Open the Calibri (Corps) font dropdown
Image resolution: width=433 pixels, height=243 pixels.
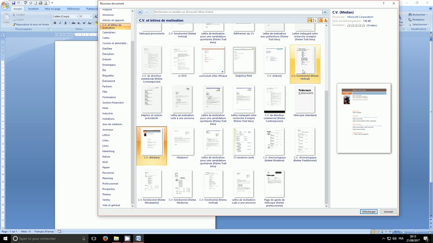pyautogui.click(x=77, y=16)
